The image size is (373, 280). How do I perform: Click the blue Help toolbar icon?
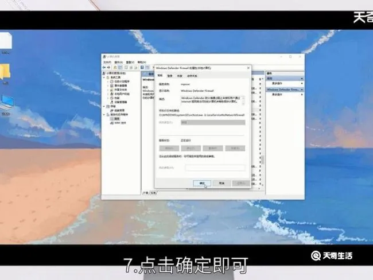click(x=142, y=68)
